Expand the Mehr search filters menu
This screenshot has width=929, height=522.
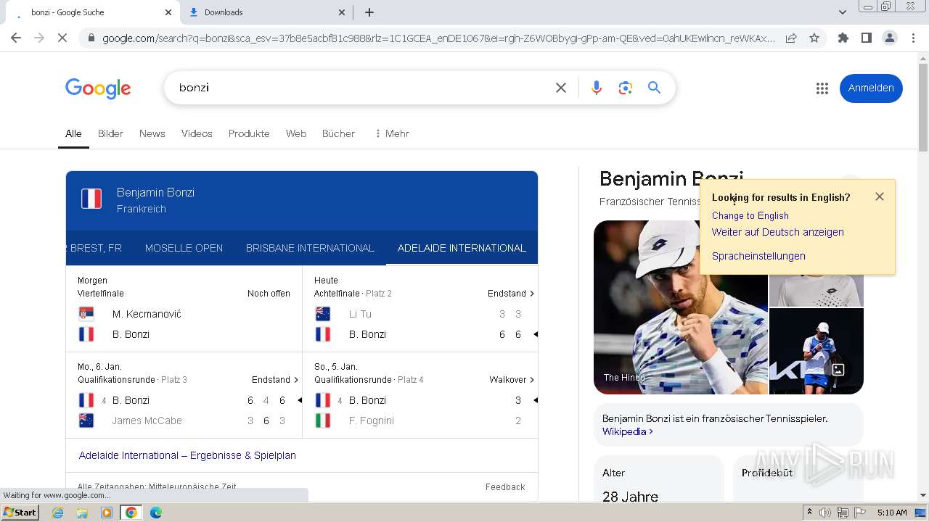coord(392,133)
